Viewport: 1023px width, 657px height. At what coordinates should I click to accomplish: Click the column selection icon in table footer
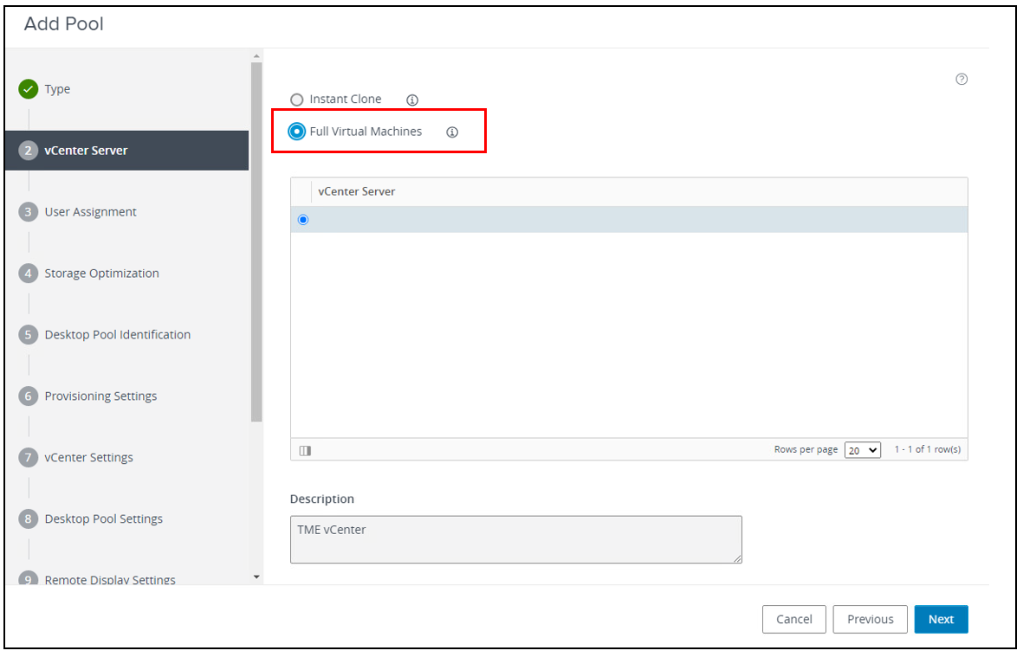(305, 449)
